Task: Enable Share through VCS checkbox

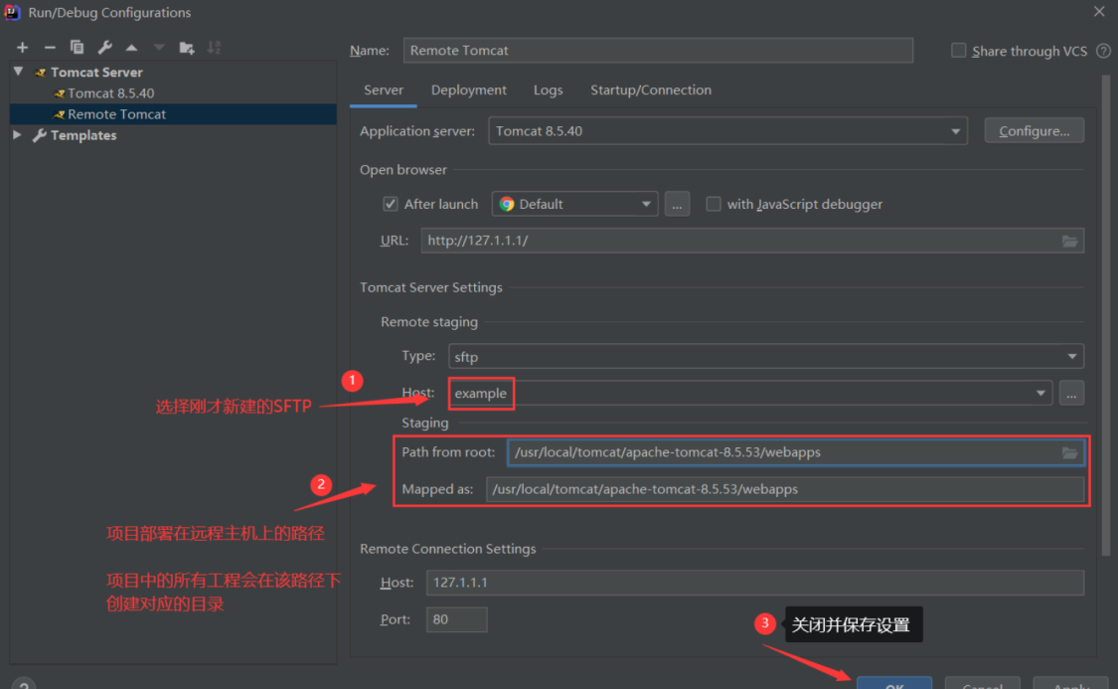Action: tap(958, 50)
